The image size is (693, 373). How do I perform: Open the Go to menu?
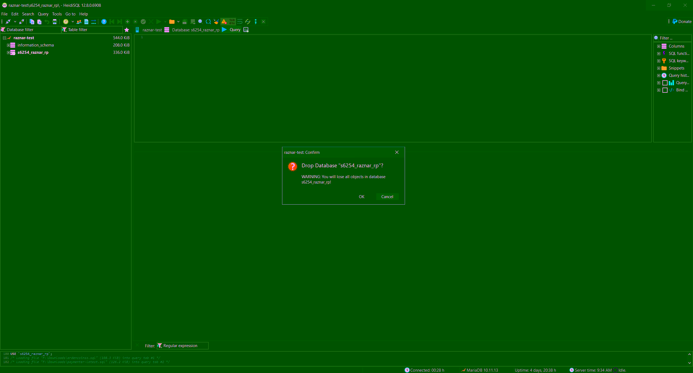[70, 14]
